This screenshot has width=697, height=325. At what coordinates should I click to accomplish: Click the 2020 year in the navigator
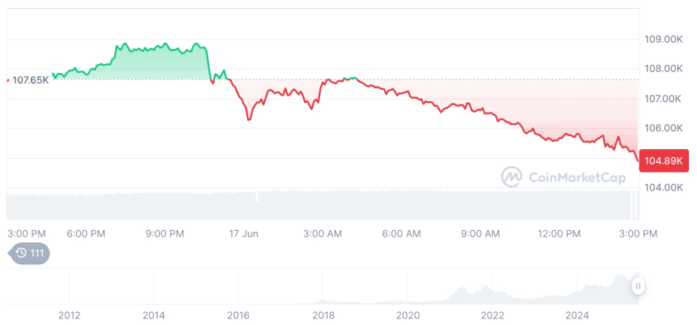coord(408,315)
